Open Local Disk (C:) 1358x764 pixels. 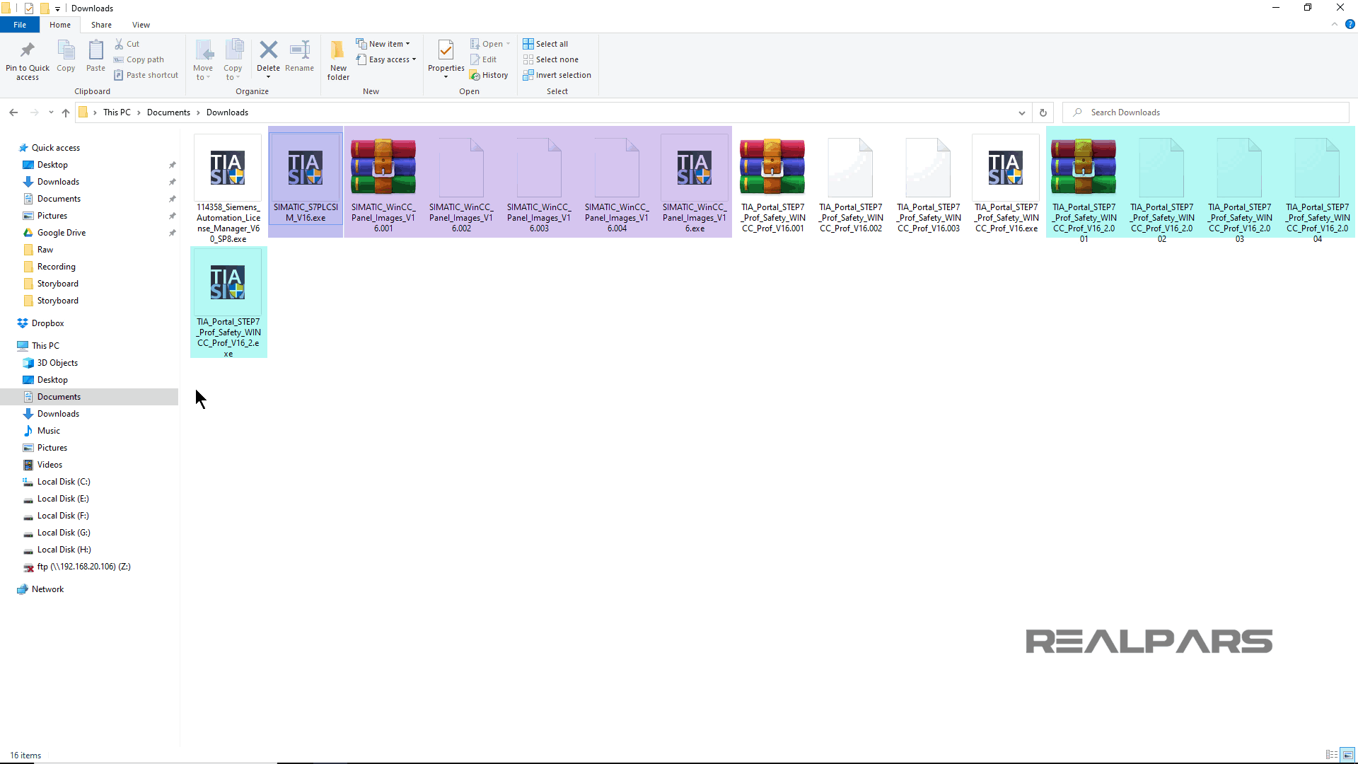pyautogui.click(x=64, y=482)
